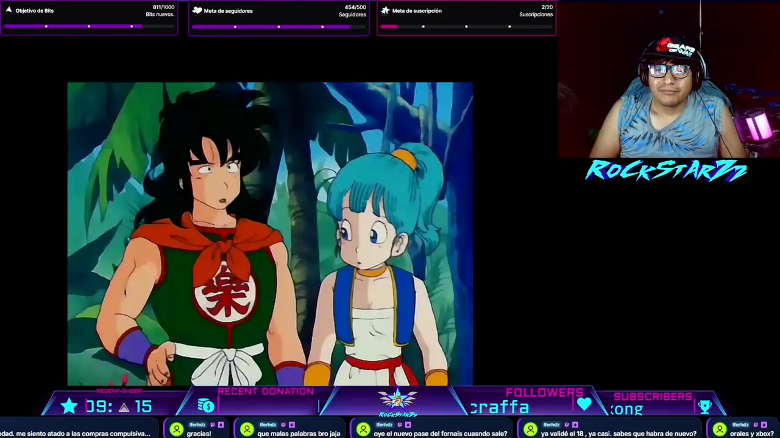
Task: Click the star icon beside Meta de suscripción
Action: click(x=385, y=10)
